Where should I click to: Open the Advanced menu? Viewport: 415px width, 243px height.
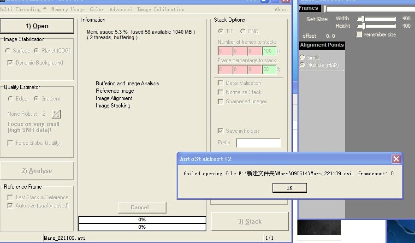[x=120, y=9]
